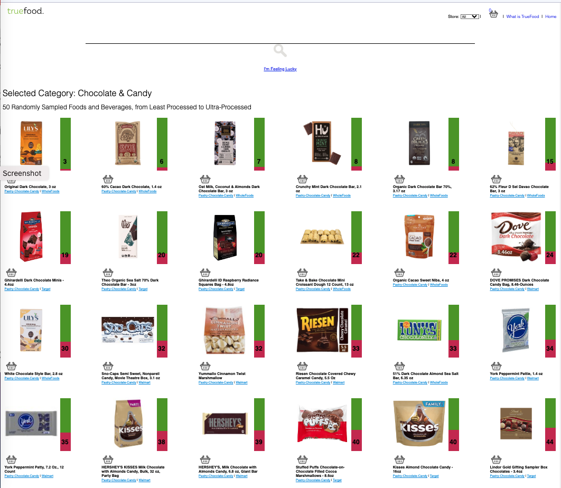Add 60% Cacao Dark Chocolate to basket
This screenshot has width=561, height=488.
(108, 179)
